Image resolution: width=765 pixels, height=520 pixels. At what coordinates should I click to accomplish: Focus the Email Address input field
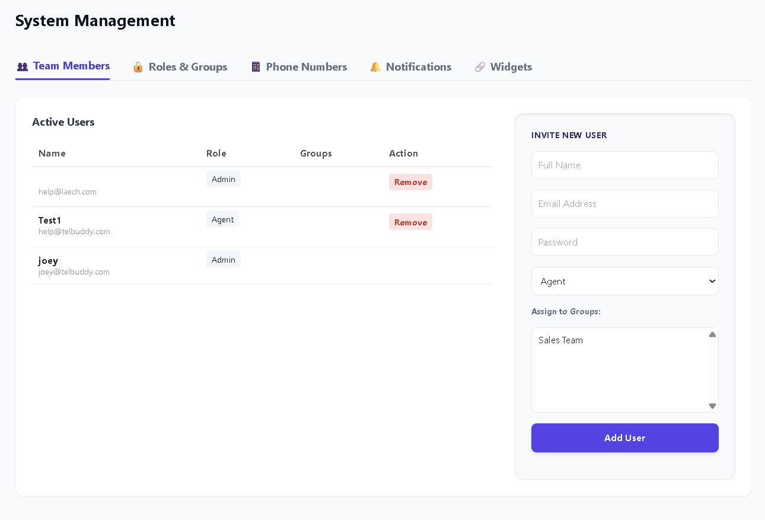625,203
